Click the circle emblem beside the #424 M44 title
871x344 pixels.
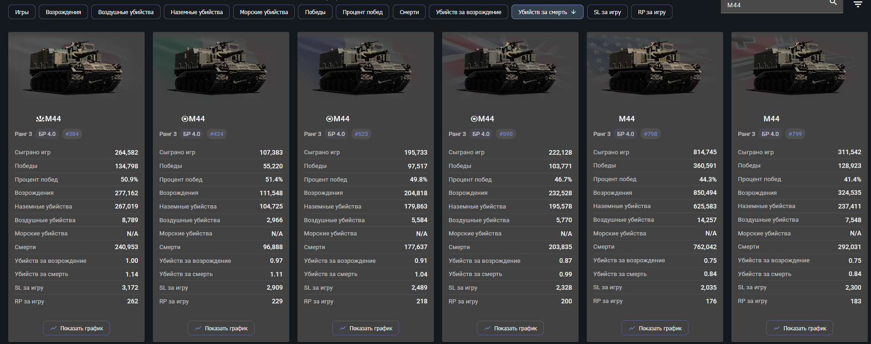tap(185, 119)
